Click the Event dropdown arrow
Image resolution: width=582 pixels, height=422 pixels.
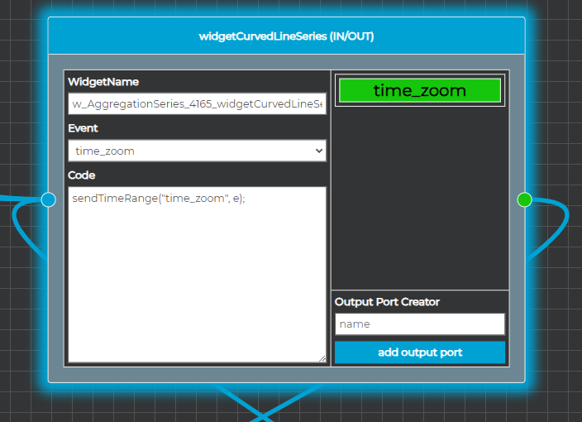click(319, 151)
